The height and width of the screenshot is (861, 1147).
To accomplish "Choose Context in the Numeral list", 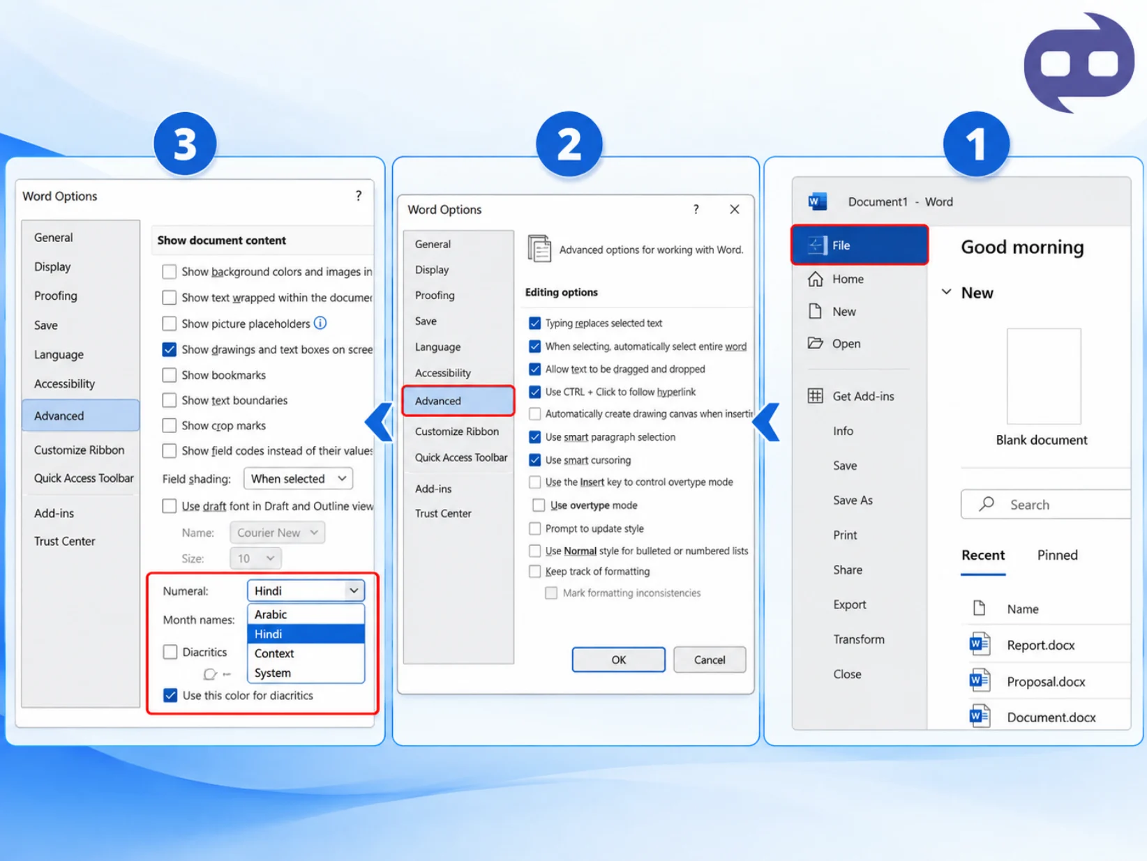I will pyautogui.click(x=306, y=653).
